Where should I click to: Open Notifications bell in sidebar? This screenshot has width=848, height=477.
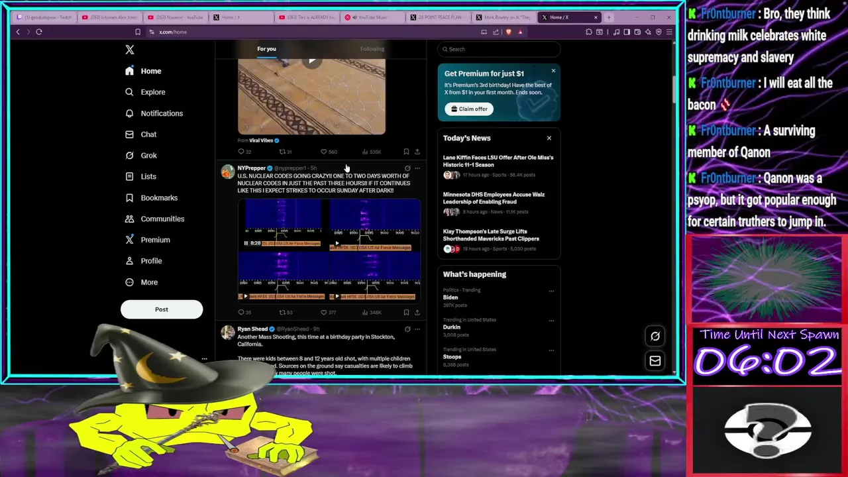[154, 113]
